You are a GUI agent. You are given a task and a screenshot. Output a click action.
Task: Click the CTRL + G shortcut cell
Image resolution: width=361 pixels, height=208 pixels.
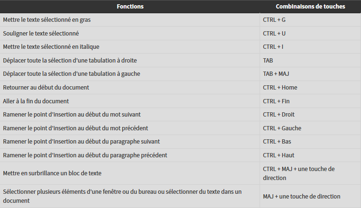pyautogui.click(x=310, y=20)
